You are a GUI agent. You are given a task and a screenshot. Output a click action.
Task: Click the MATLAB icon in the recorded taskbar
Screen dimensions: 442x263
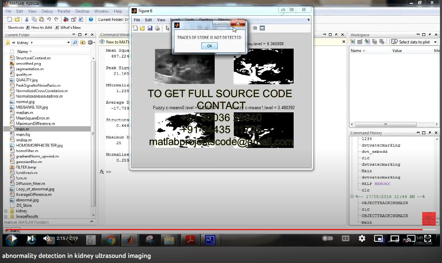coord(130,240)
